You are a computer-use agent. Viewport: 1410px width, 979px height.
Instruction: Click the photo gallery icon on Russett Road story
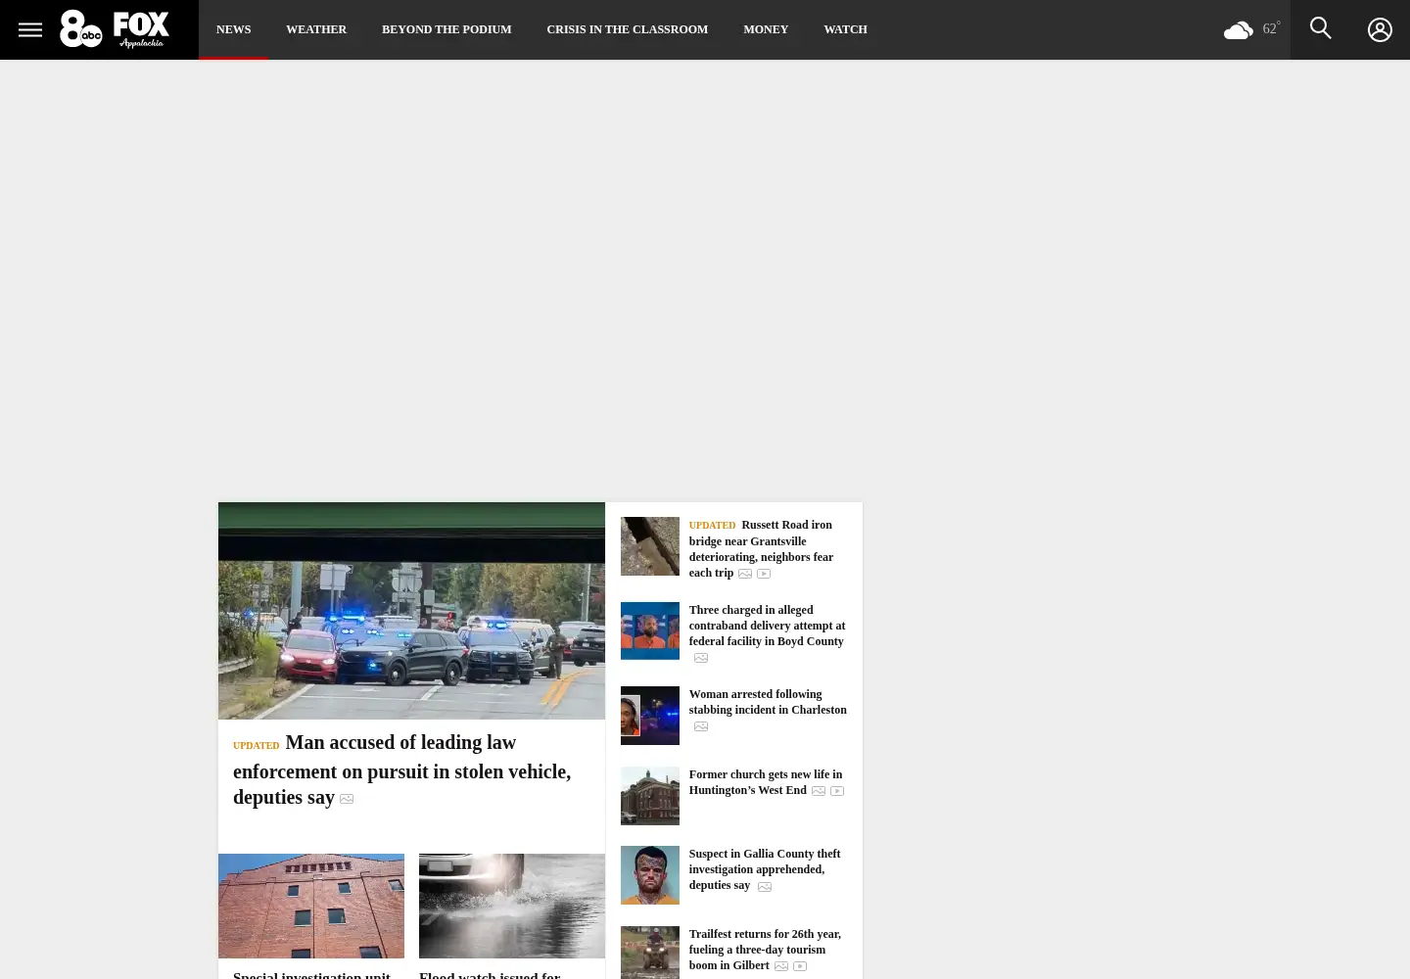pyautogui.click(x=745, y=574)
